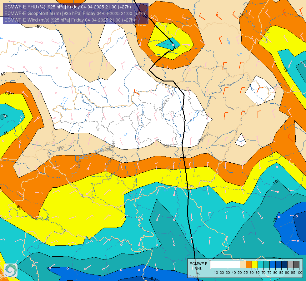This screenshot has height=281, width=306.
Task: Pick the yellow 60–65 legend swatch
Action: tap(255, 265)
